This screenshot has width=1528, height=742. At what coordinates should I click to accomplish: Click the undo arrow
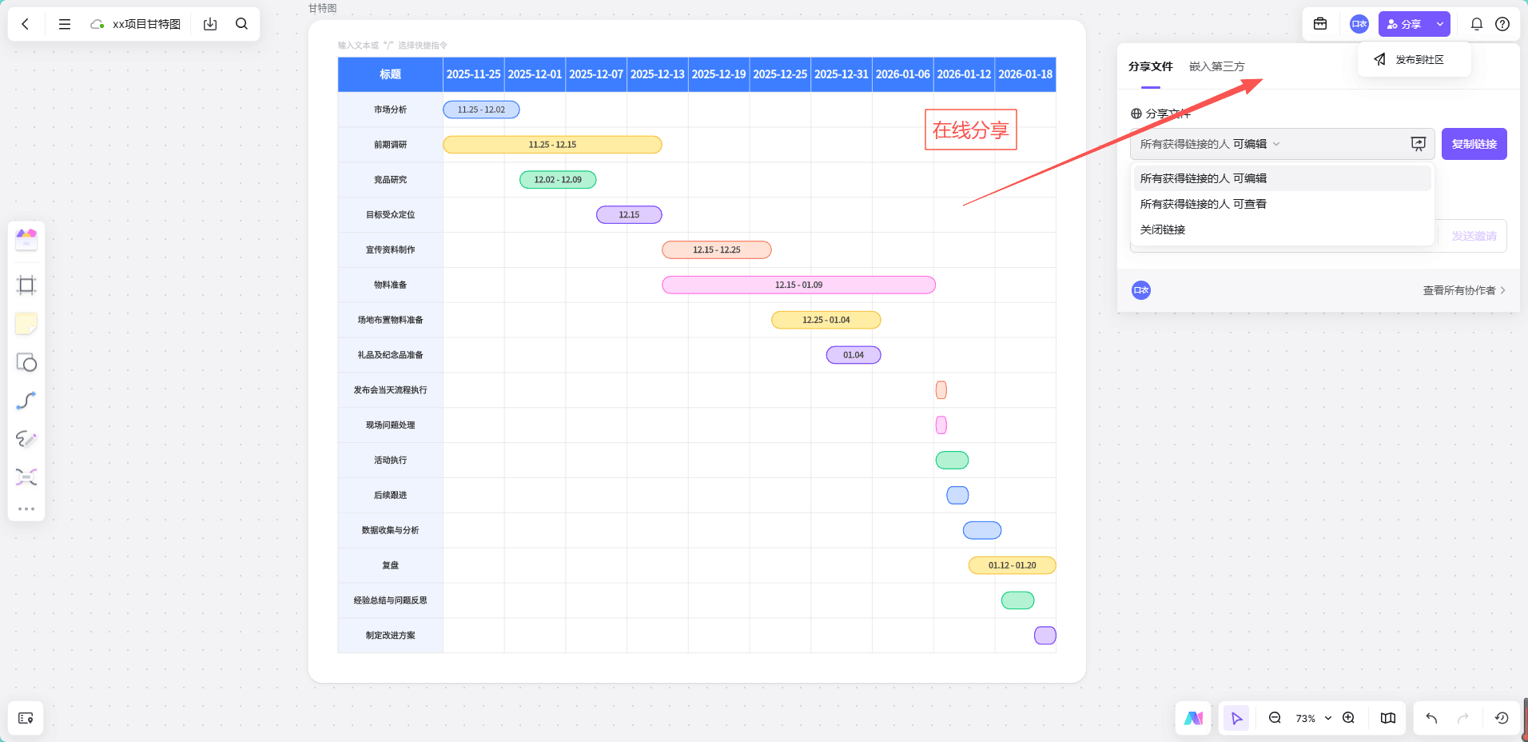point(1431,718)
